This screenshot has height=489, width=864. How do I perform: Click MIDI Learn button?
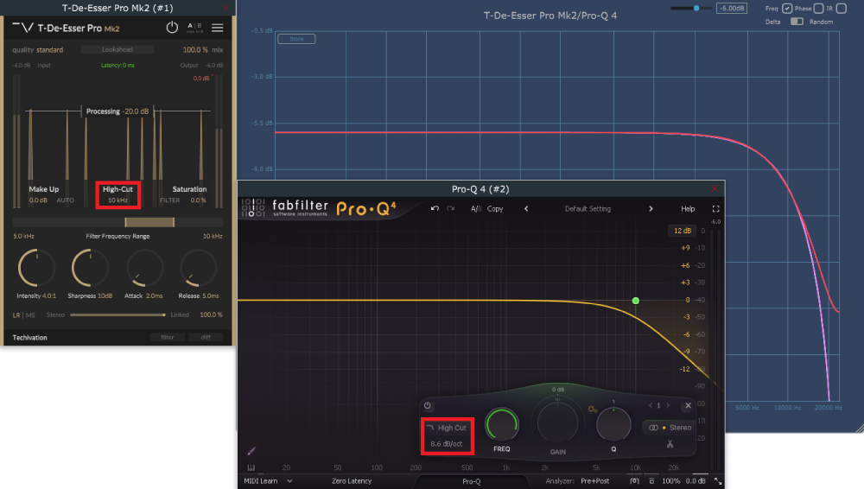261,481
